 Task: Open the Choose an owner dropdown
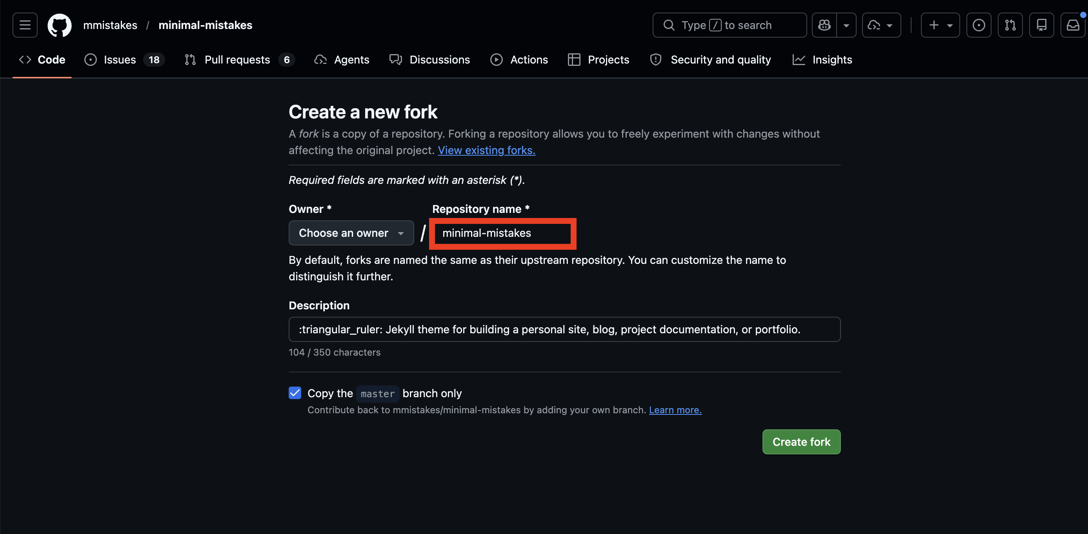click(351, 233)
